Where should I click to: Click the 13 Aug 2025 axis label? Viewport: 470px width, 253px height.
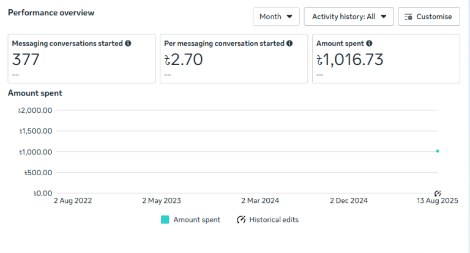(438, 200)
